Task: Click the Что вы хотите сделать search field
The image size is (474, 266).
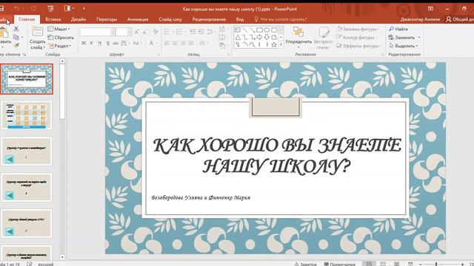Action: 280,19
